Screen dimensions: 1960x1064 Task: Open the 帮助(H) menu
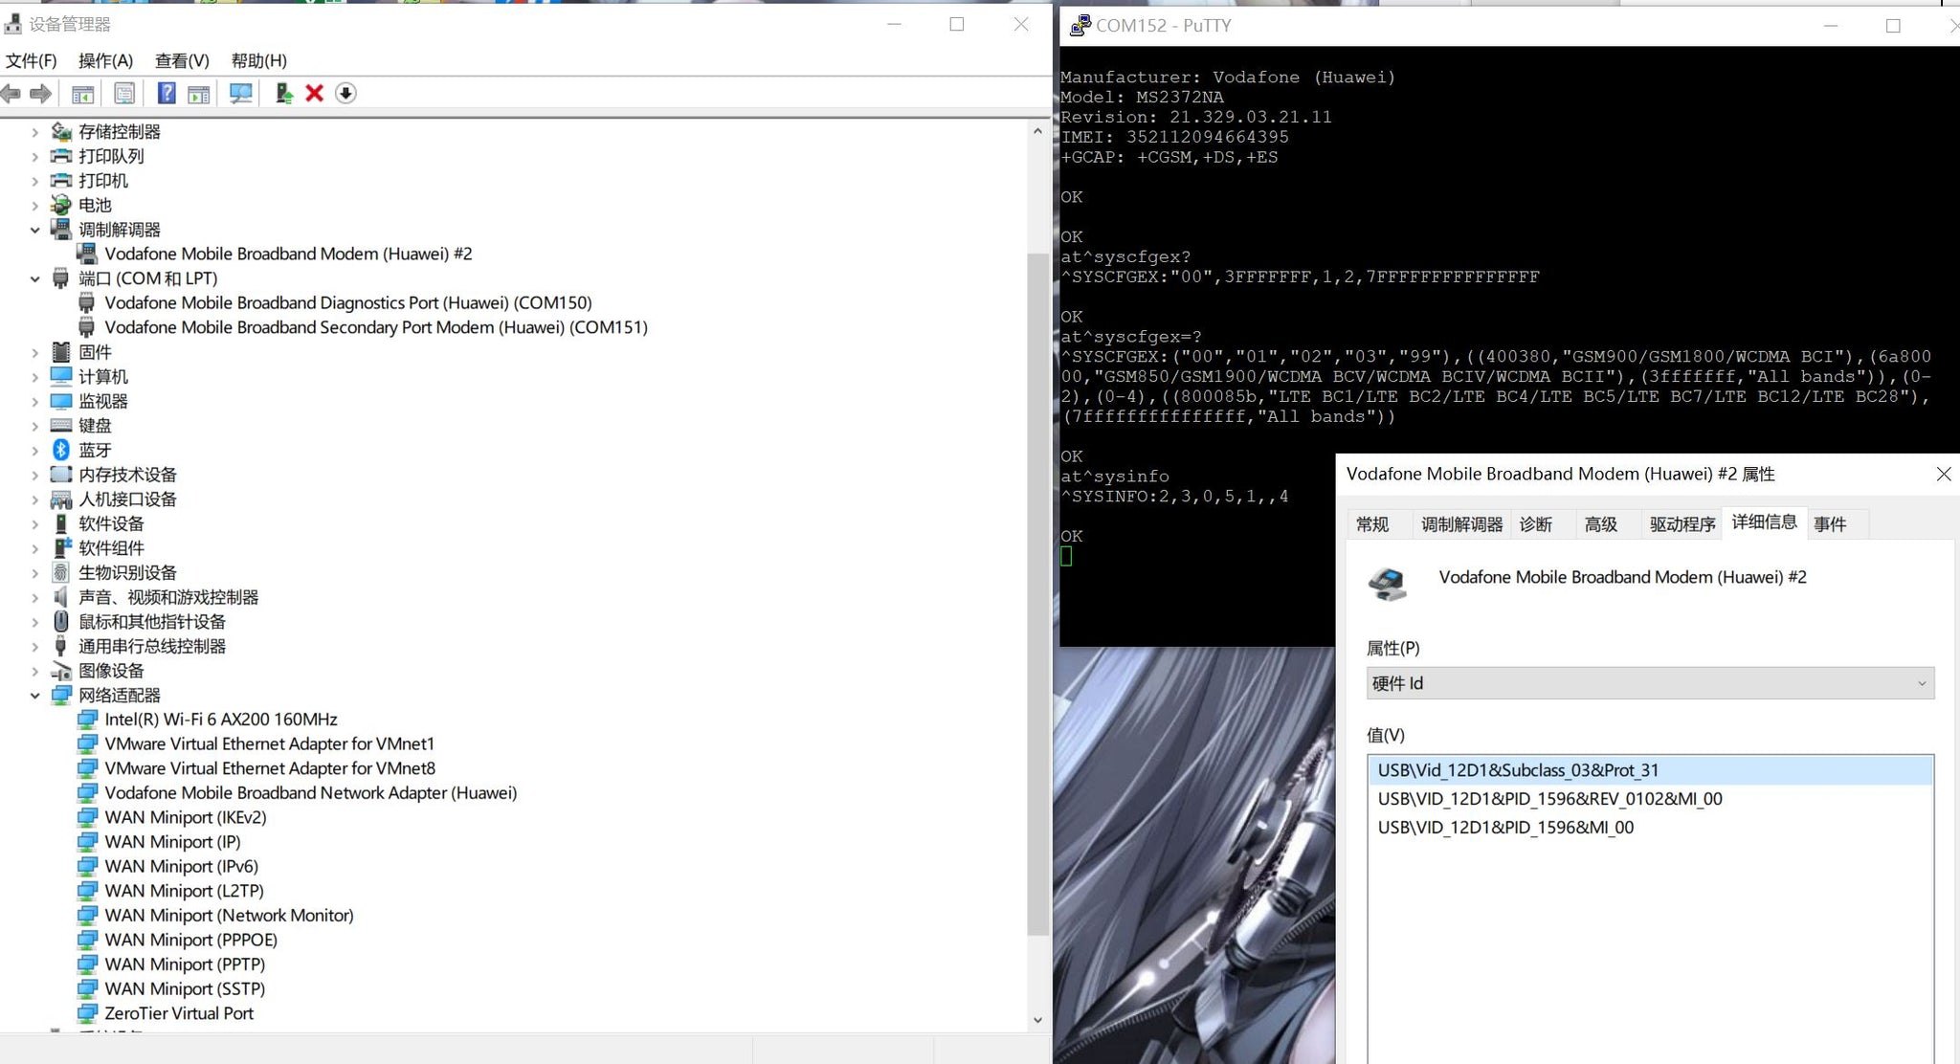point(258,60)
